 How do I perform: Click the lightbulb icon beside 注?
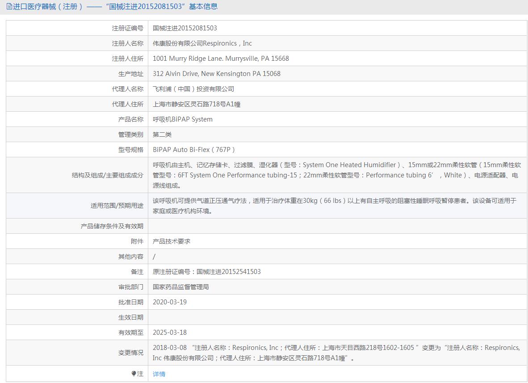pyautogui.click(x=134, y=374)
